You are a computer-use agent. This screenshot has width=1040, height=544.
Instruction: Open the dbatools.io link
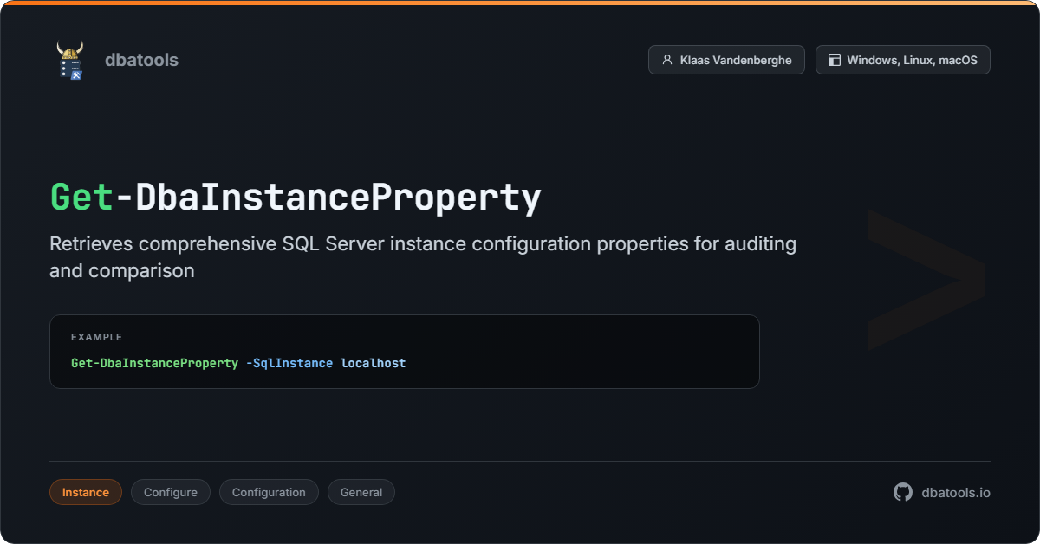click(x=956, y=492)
